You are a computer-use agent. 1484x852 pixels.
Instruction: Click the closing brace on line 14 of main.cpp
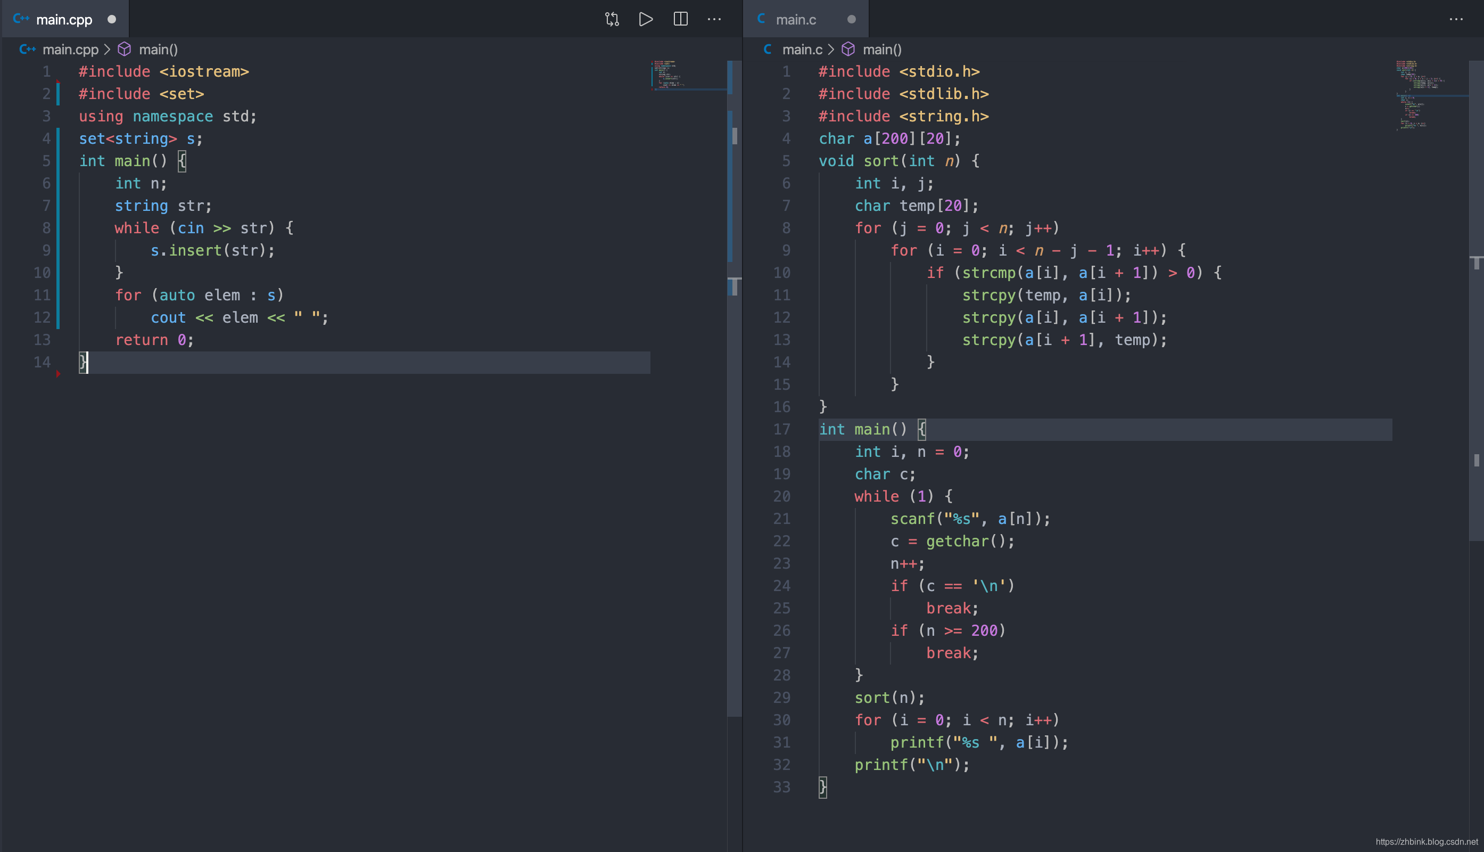(84, 362)
